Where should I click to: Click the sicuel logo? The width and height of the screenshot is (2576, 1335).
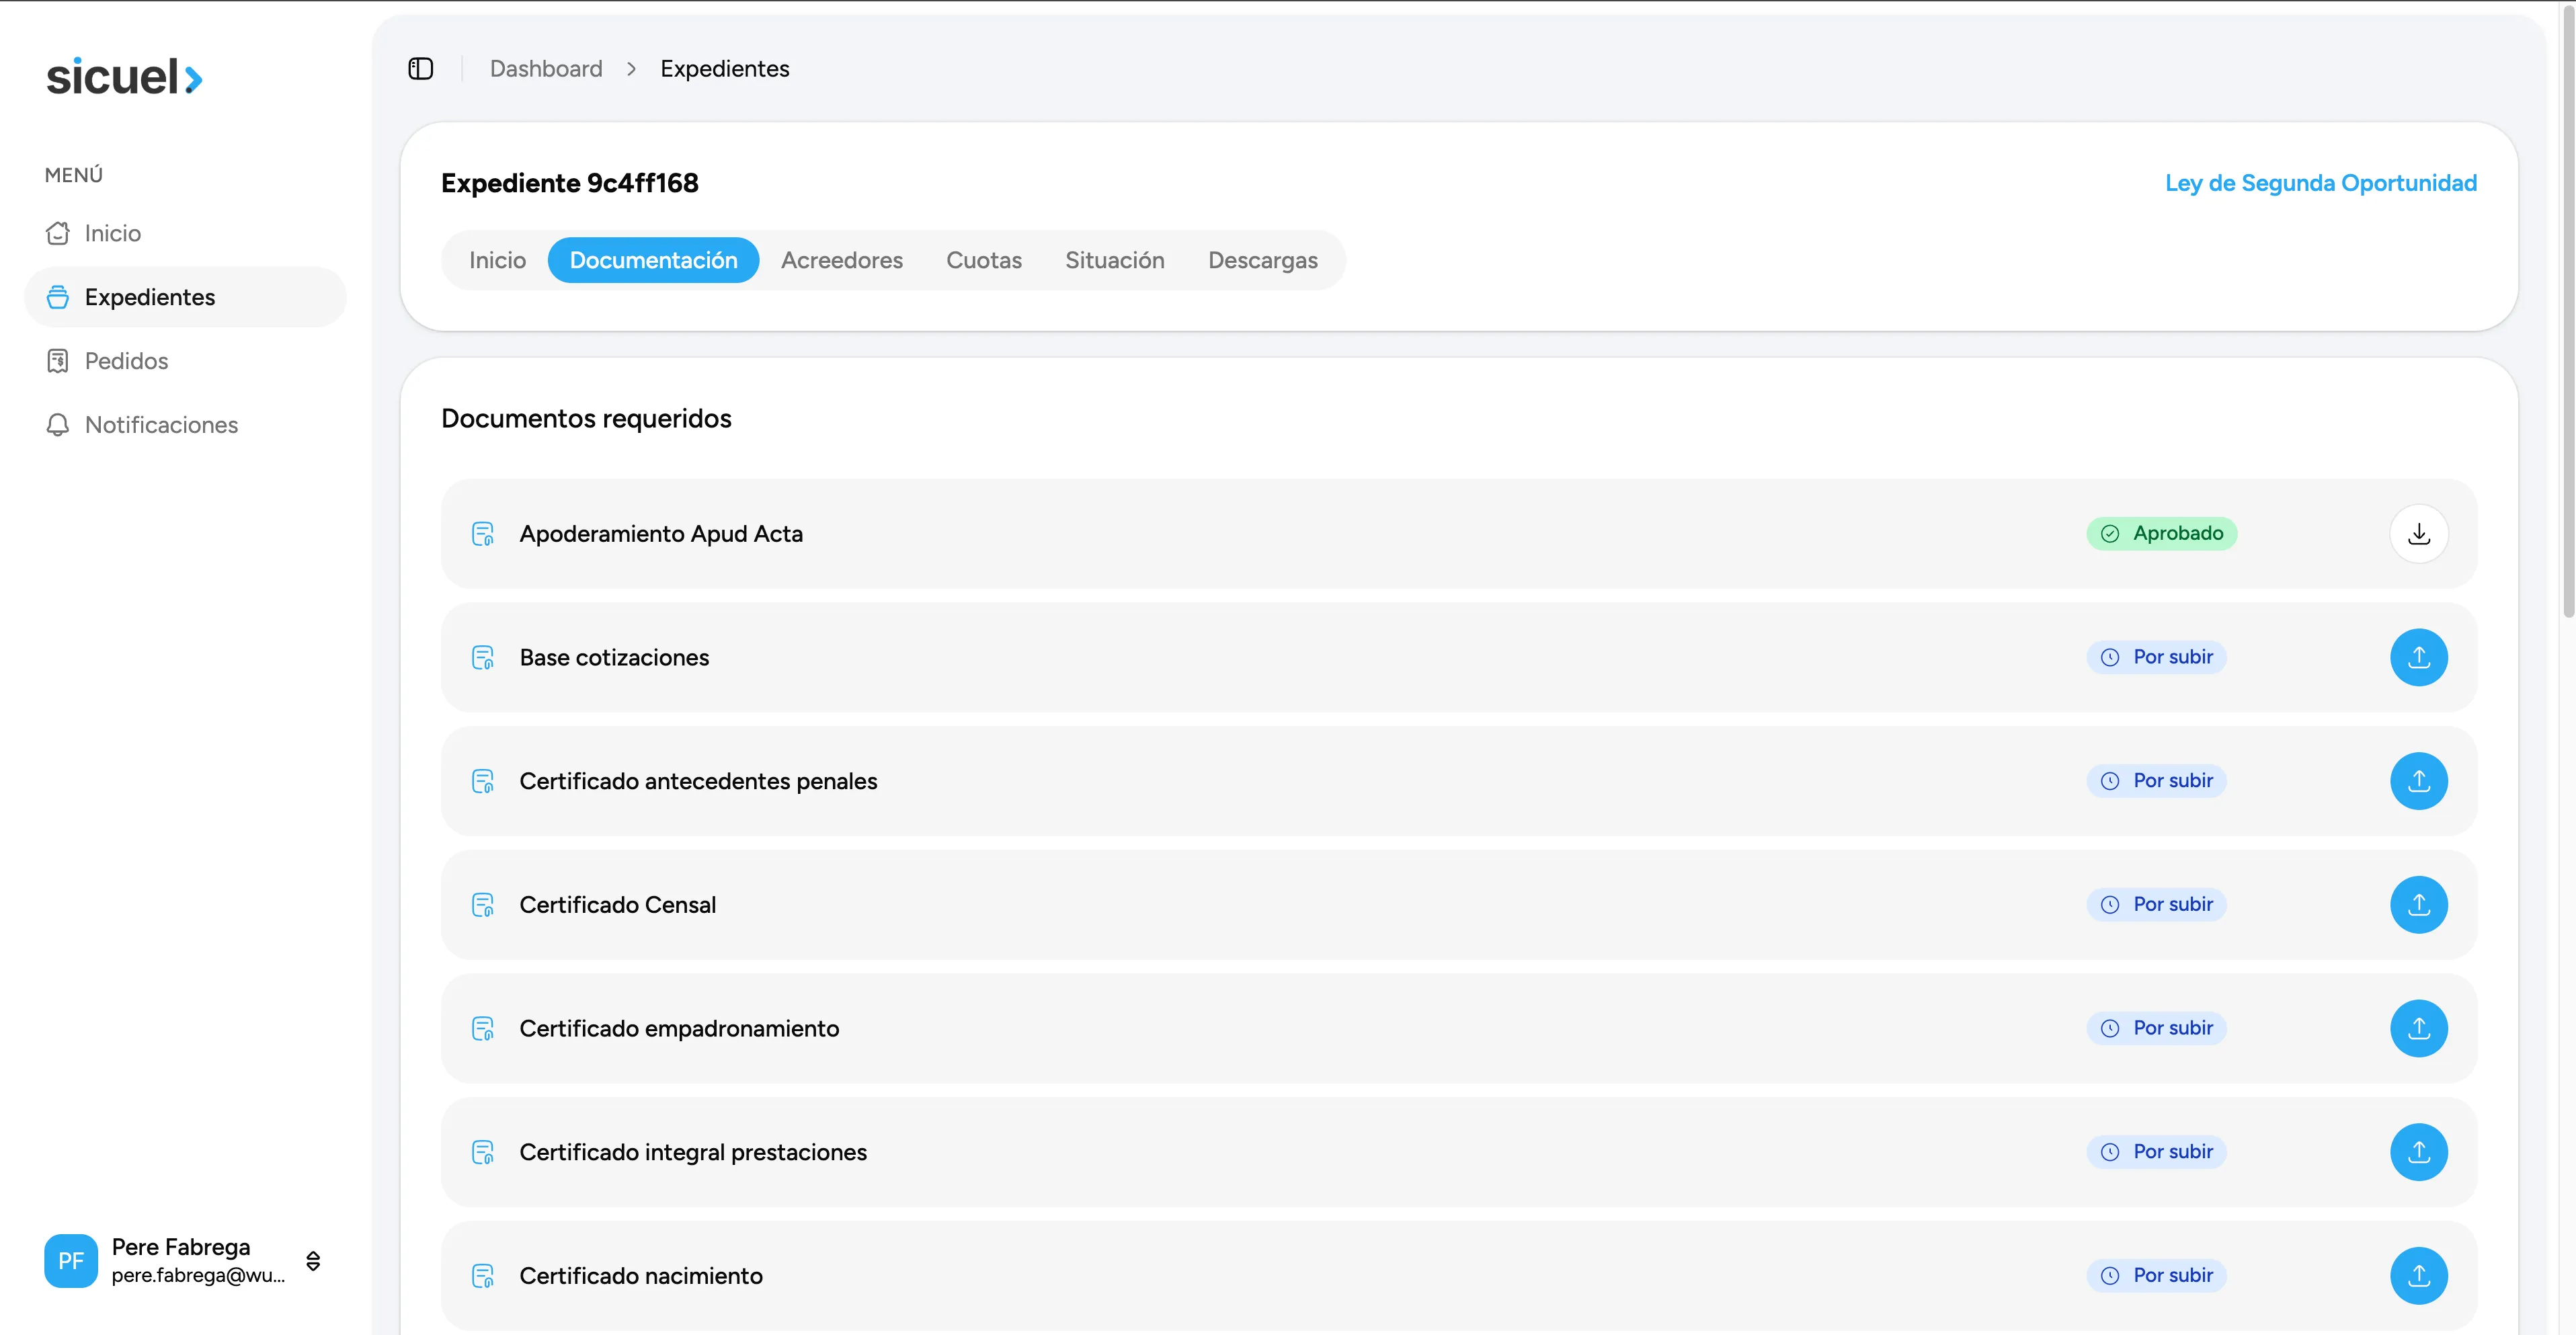[x=125, y=77]
